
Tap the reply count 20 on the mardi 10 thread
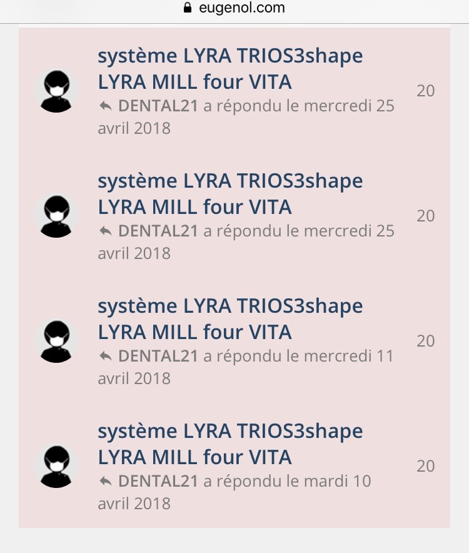(x=426, y=466)
